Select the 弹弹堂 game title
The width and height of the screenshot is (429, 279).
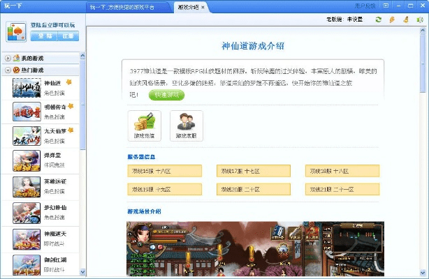click(x=52, y=156)
